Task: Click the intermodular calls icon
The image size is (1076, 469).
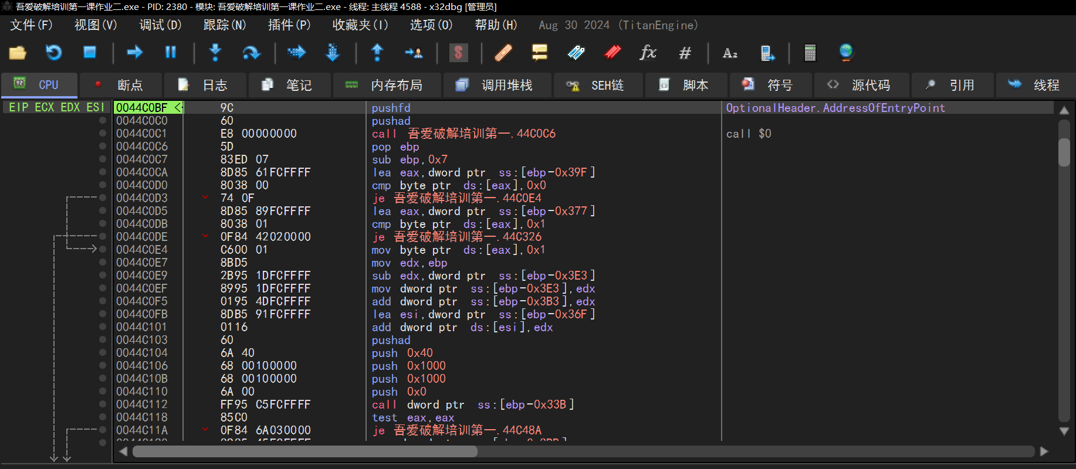Action: point(767,53)
